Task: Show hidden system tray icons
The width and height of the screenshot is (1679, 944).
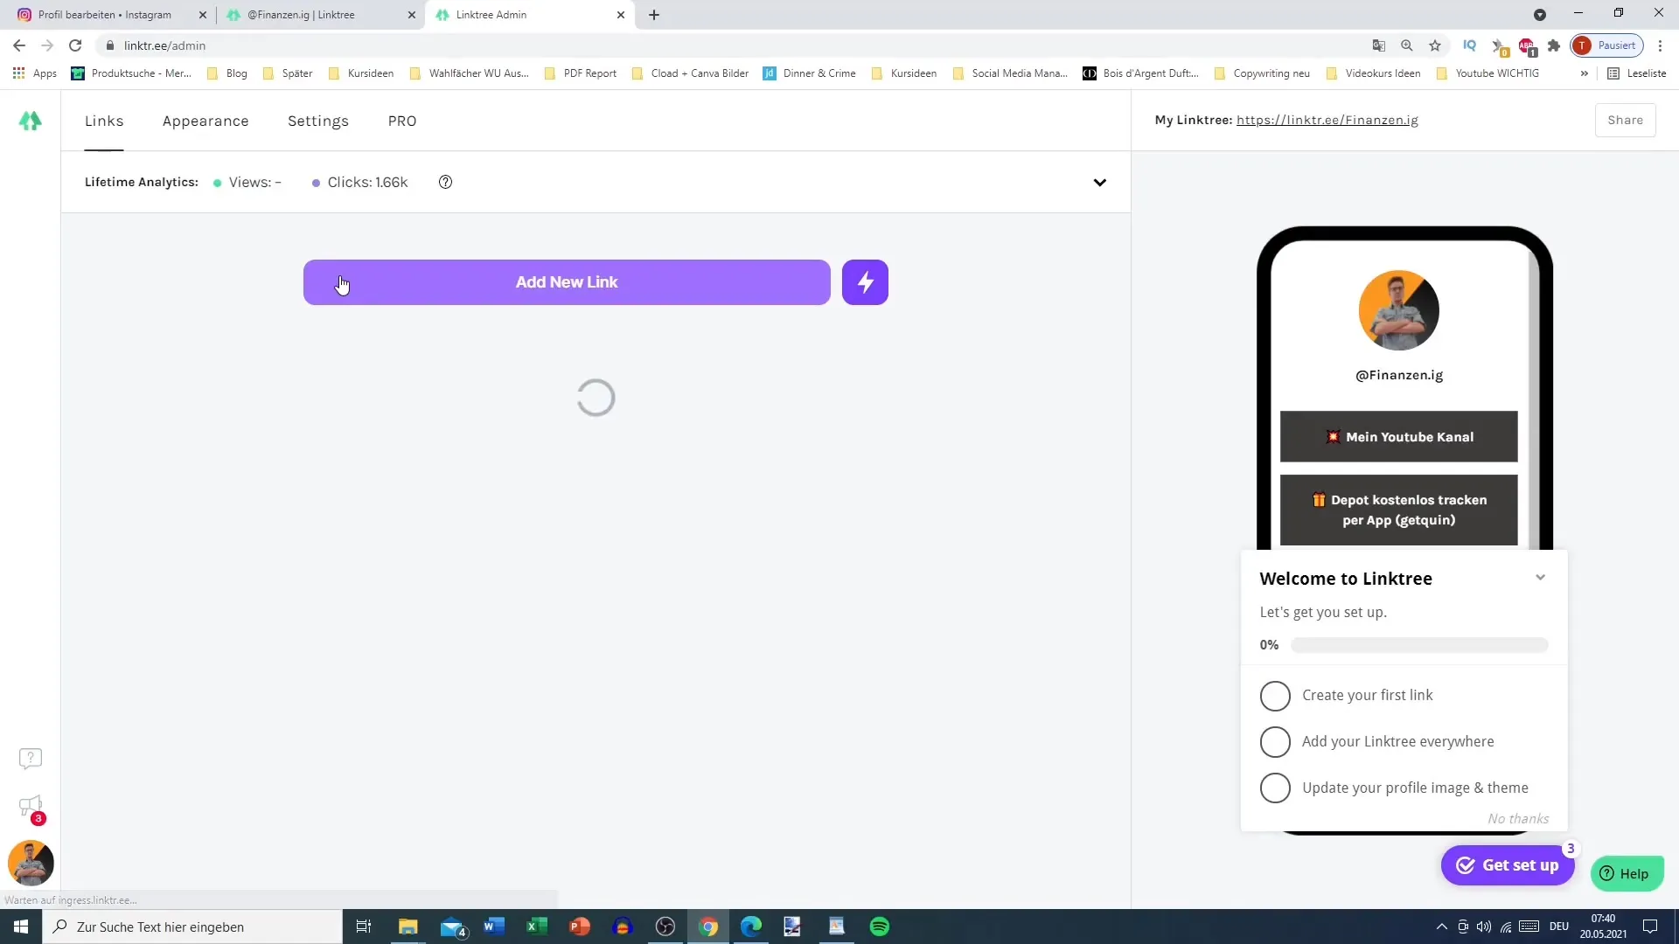Action: click(1441, 927)
